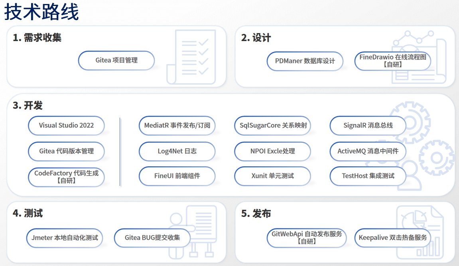This screenshot has height=266, width=459.
Task: Select Jmeter 本地自动化测试 pill
Action: 64,238
